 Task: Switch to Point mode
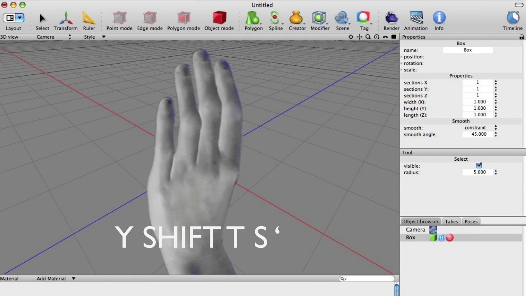coord(119,21)
